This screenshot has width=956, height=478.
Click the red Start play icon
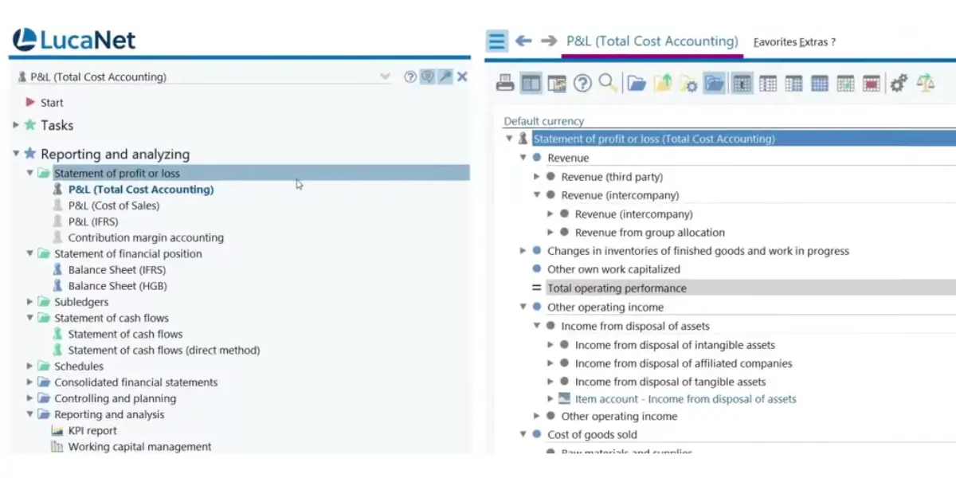pos(30,102)
